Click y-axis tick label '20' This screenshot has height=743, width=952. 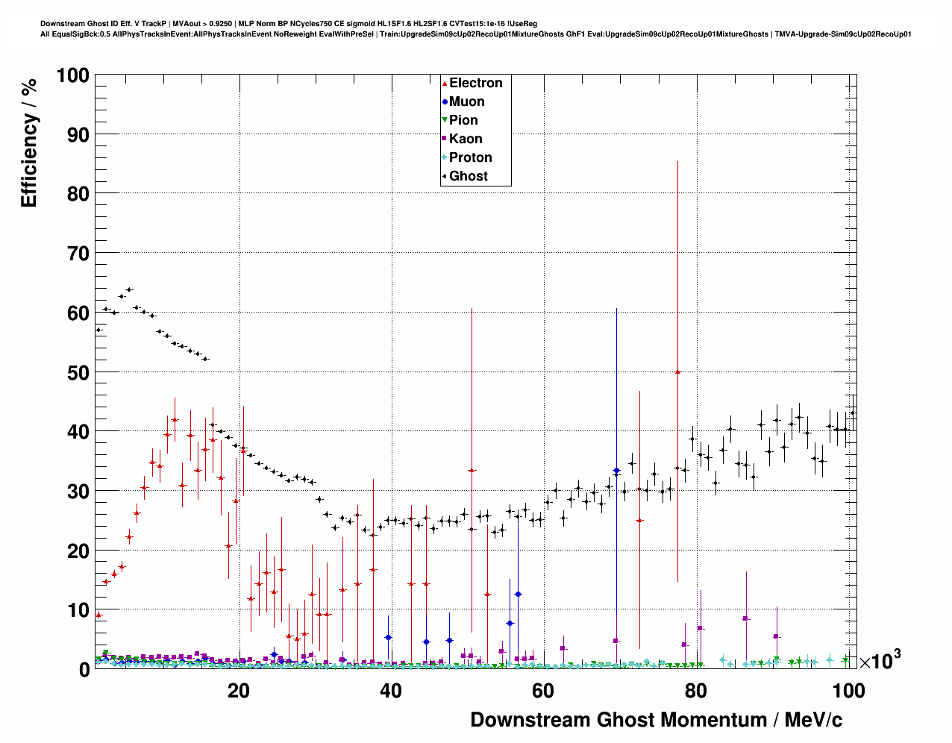tap(78, 551)
